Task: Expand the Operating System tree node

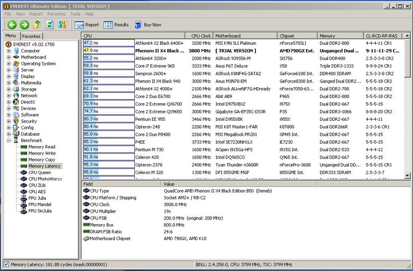Action: coord(9,64)
